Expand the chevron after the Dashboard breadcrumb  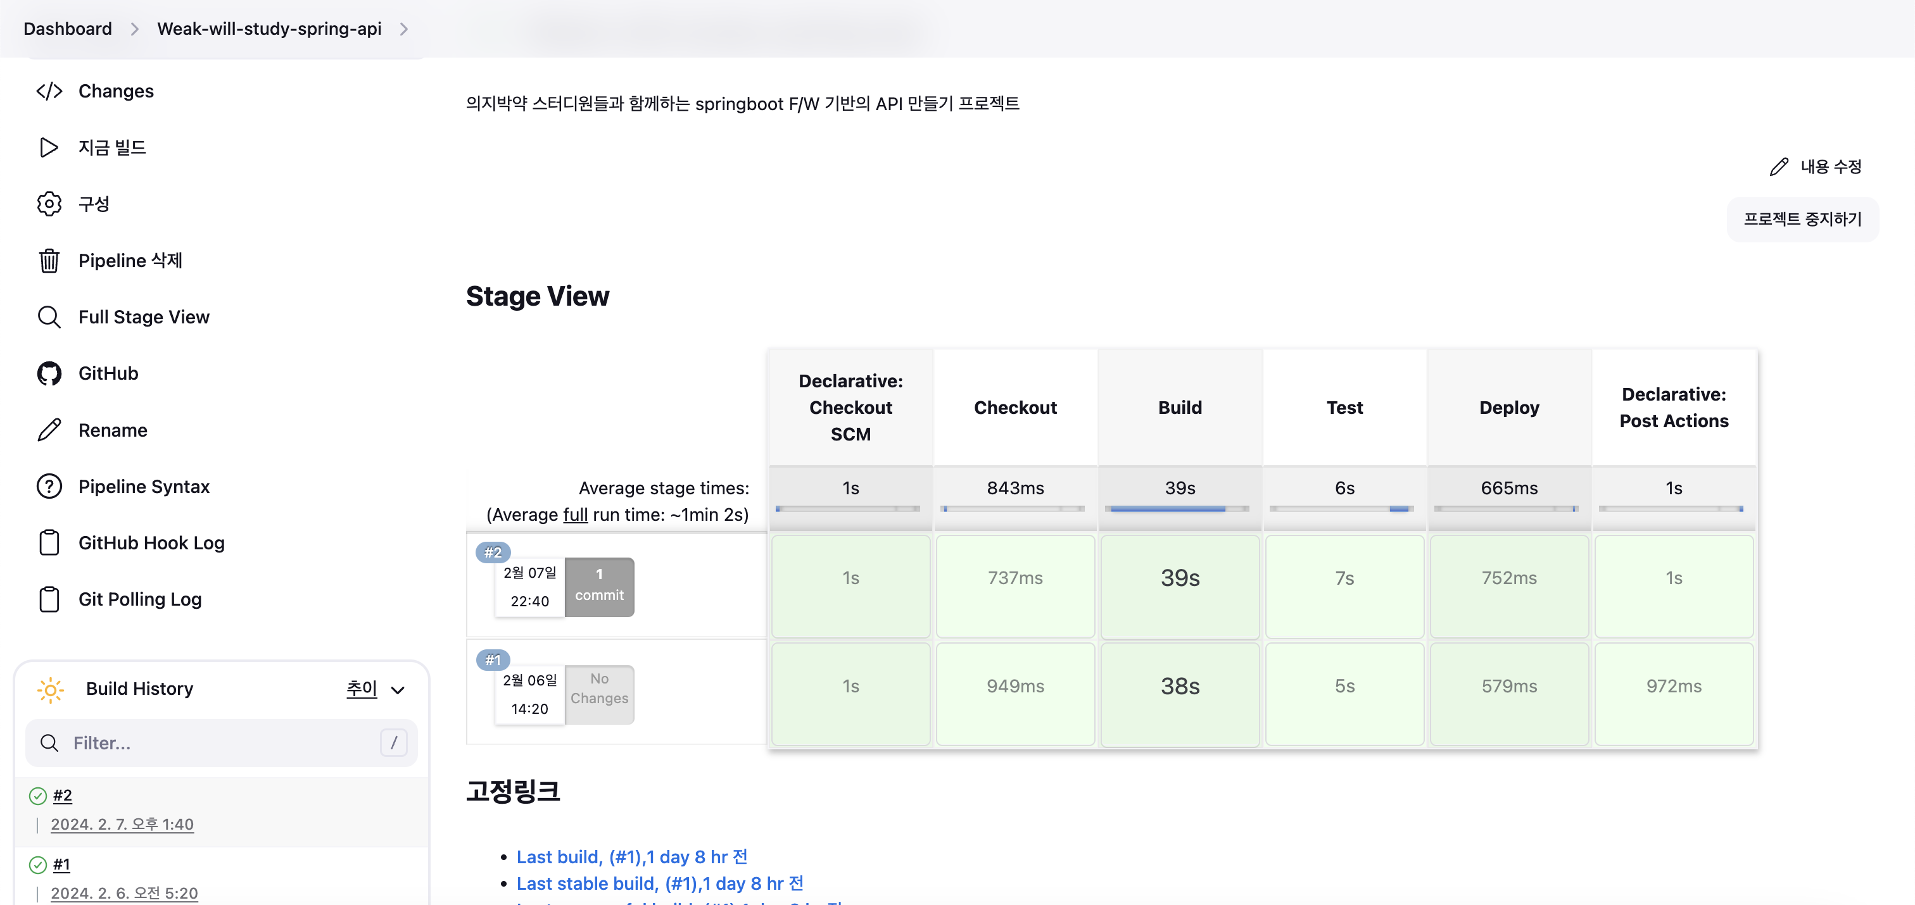click(134, 29)
